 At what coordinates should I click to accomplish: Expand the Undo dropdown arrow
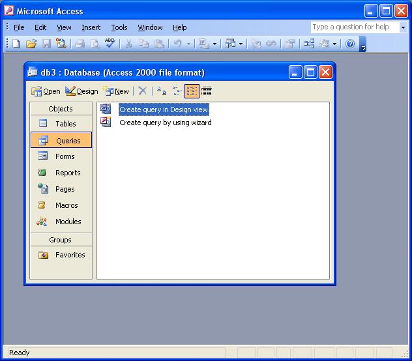click(x=188, y=44)
